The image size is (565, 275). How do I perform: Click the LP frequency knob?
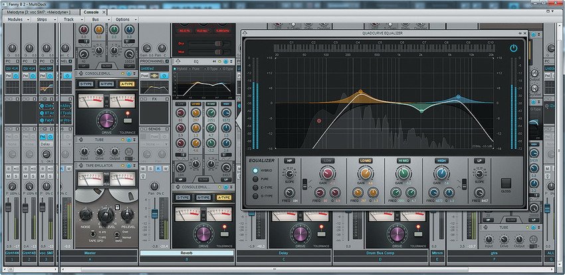479,192
